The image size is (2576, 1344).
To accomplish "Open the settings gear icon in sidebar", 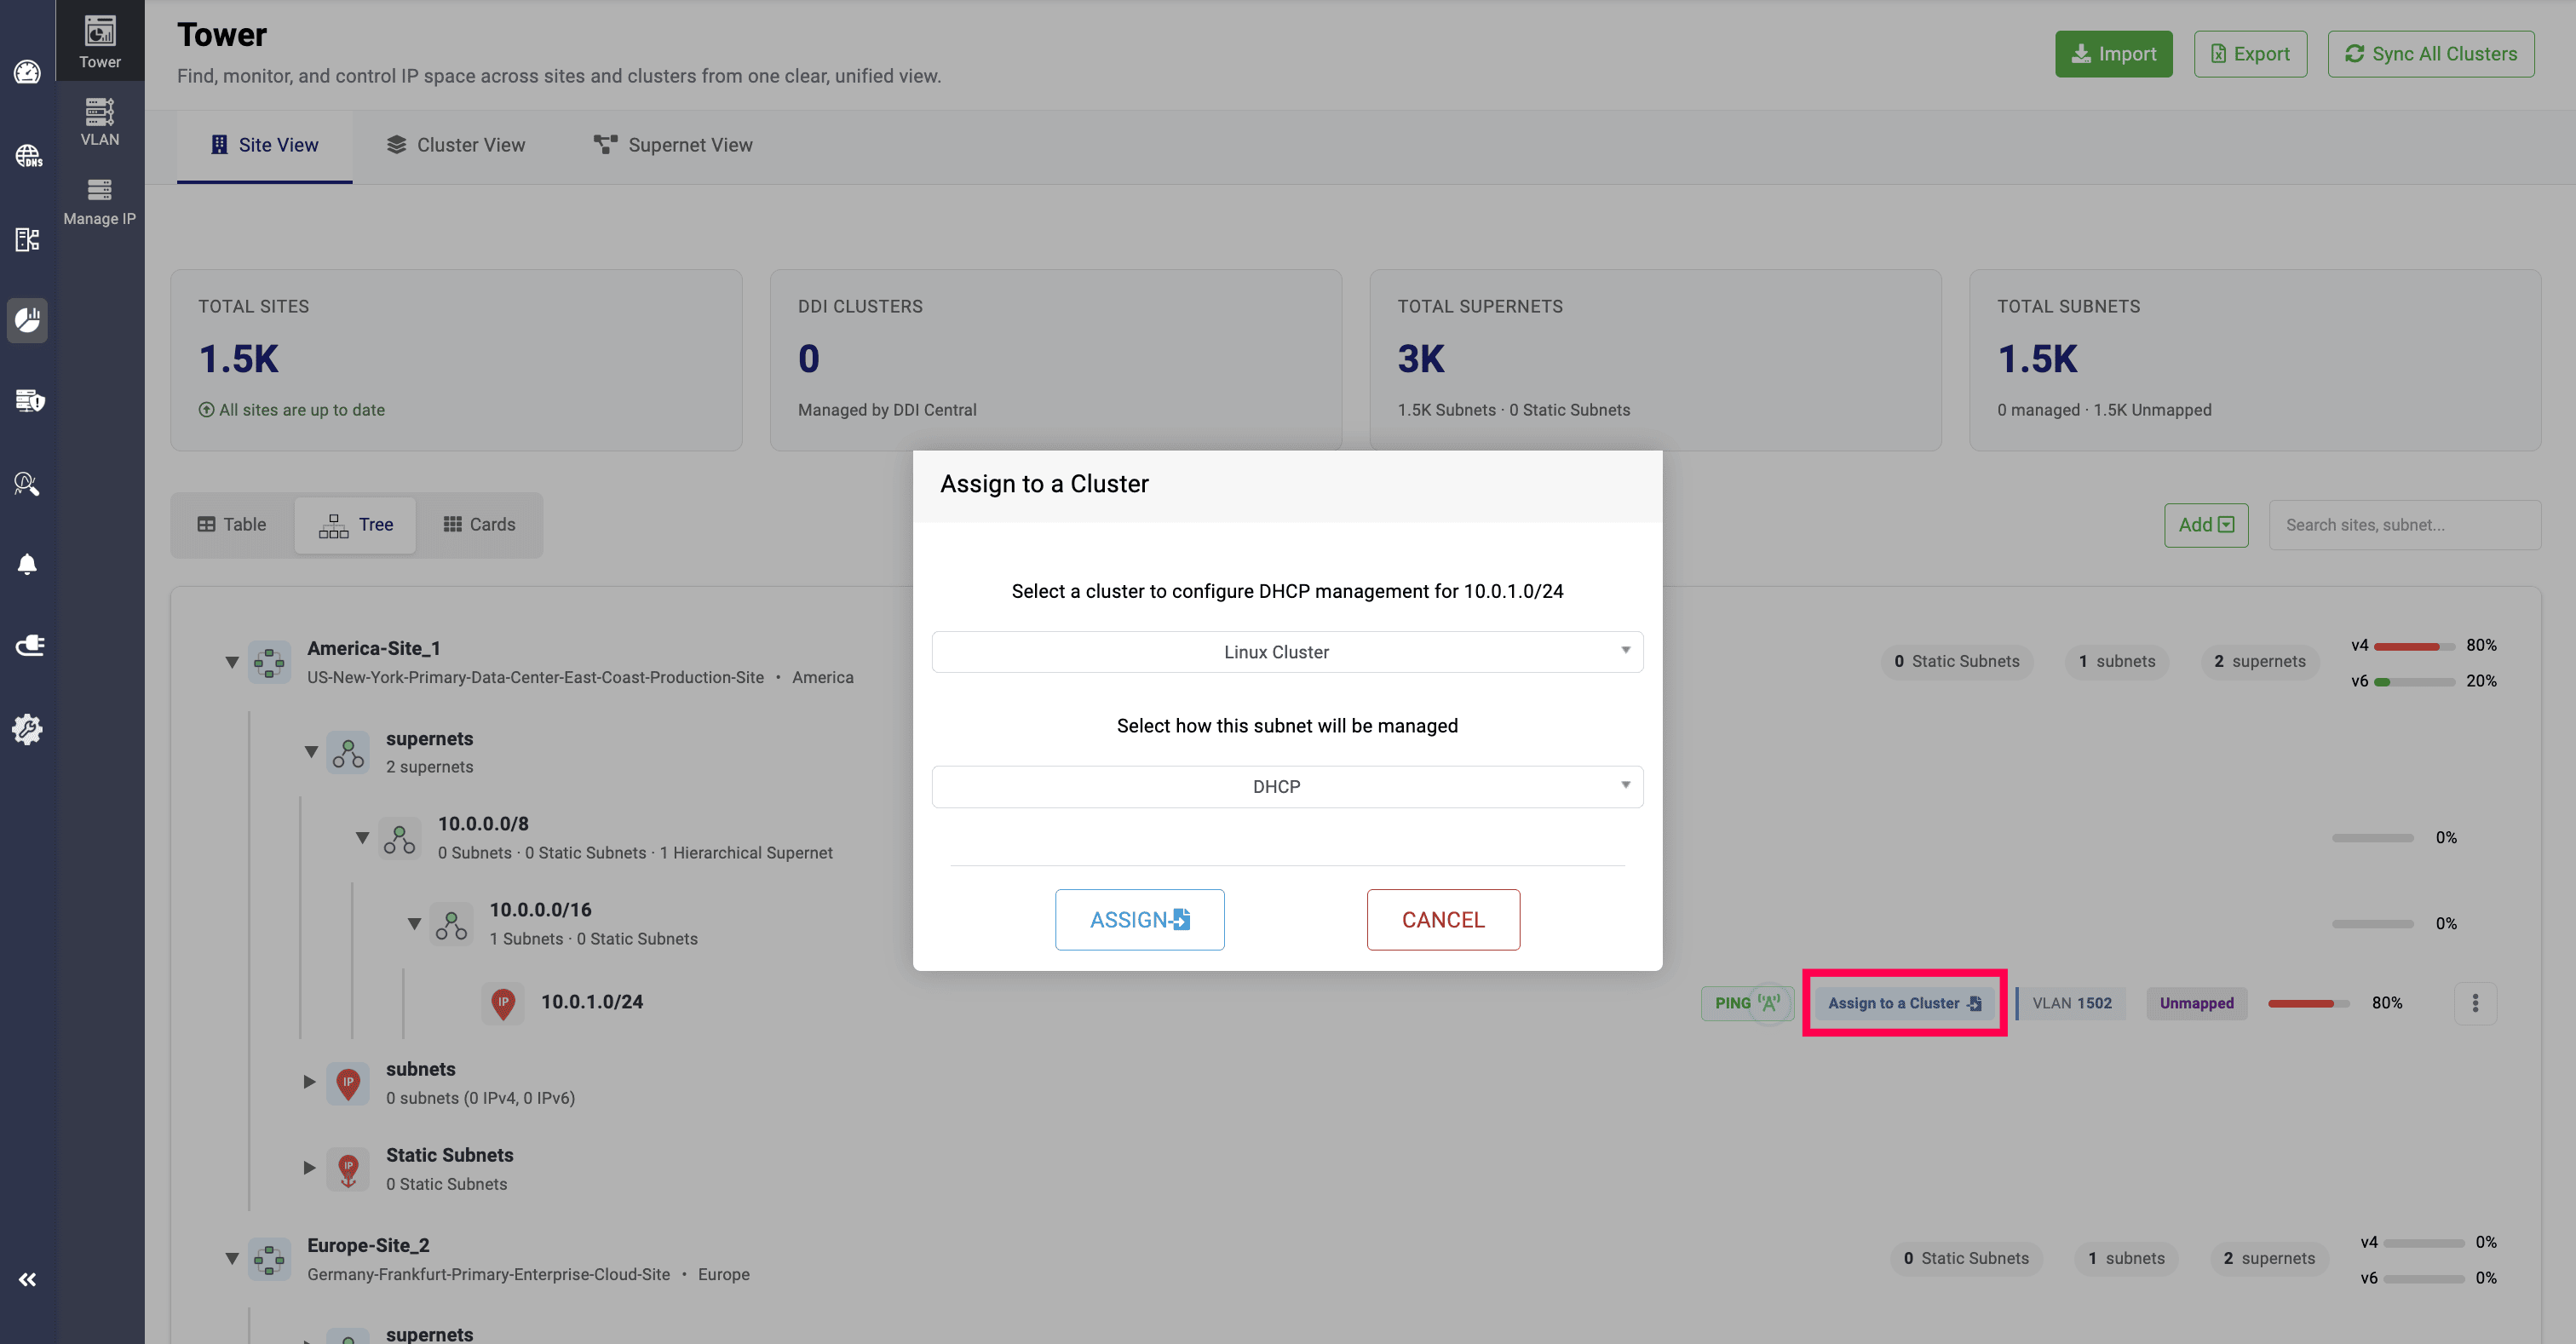I will tap(27, 729).
